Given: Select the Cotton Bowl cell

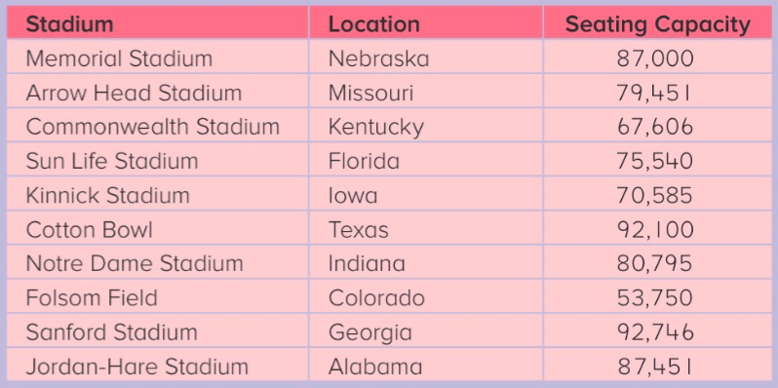Looking at the screenshot, I should [x=158, y=230].
